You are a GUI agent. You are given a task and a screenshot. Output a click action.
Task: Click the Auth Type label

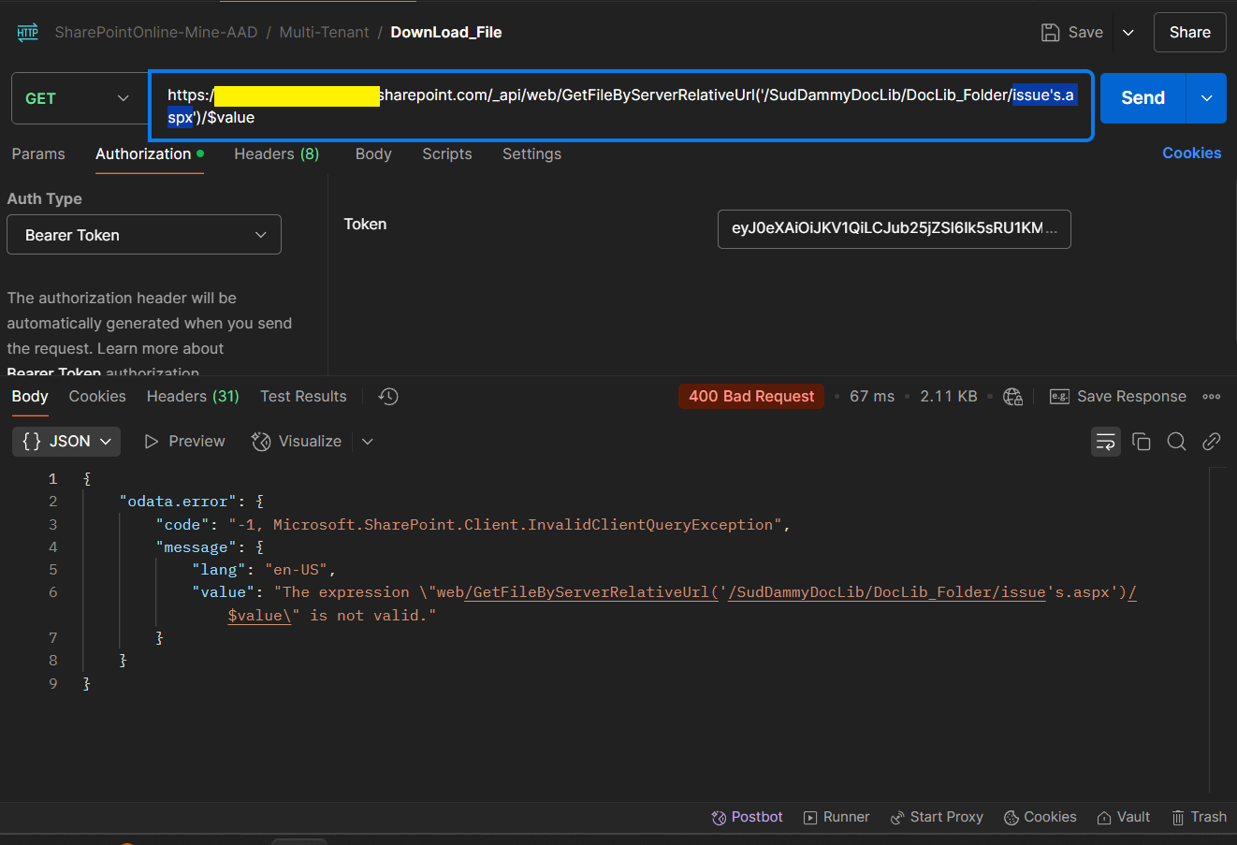pyautogui.click(x=44, y=199)
